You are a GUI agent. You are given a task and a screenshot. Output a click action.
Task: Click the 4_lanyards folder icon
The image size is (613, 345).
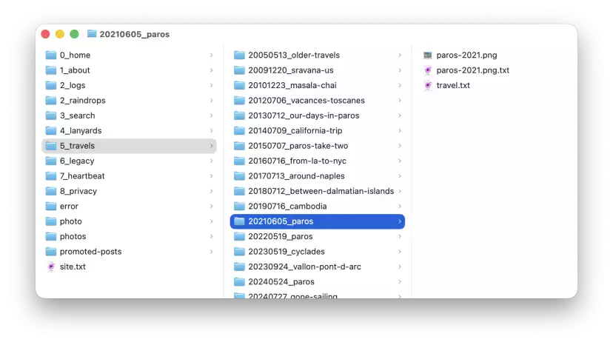point(51,130)
